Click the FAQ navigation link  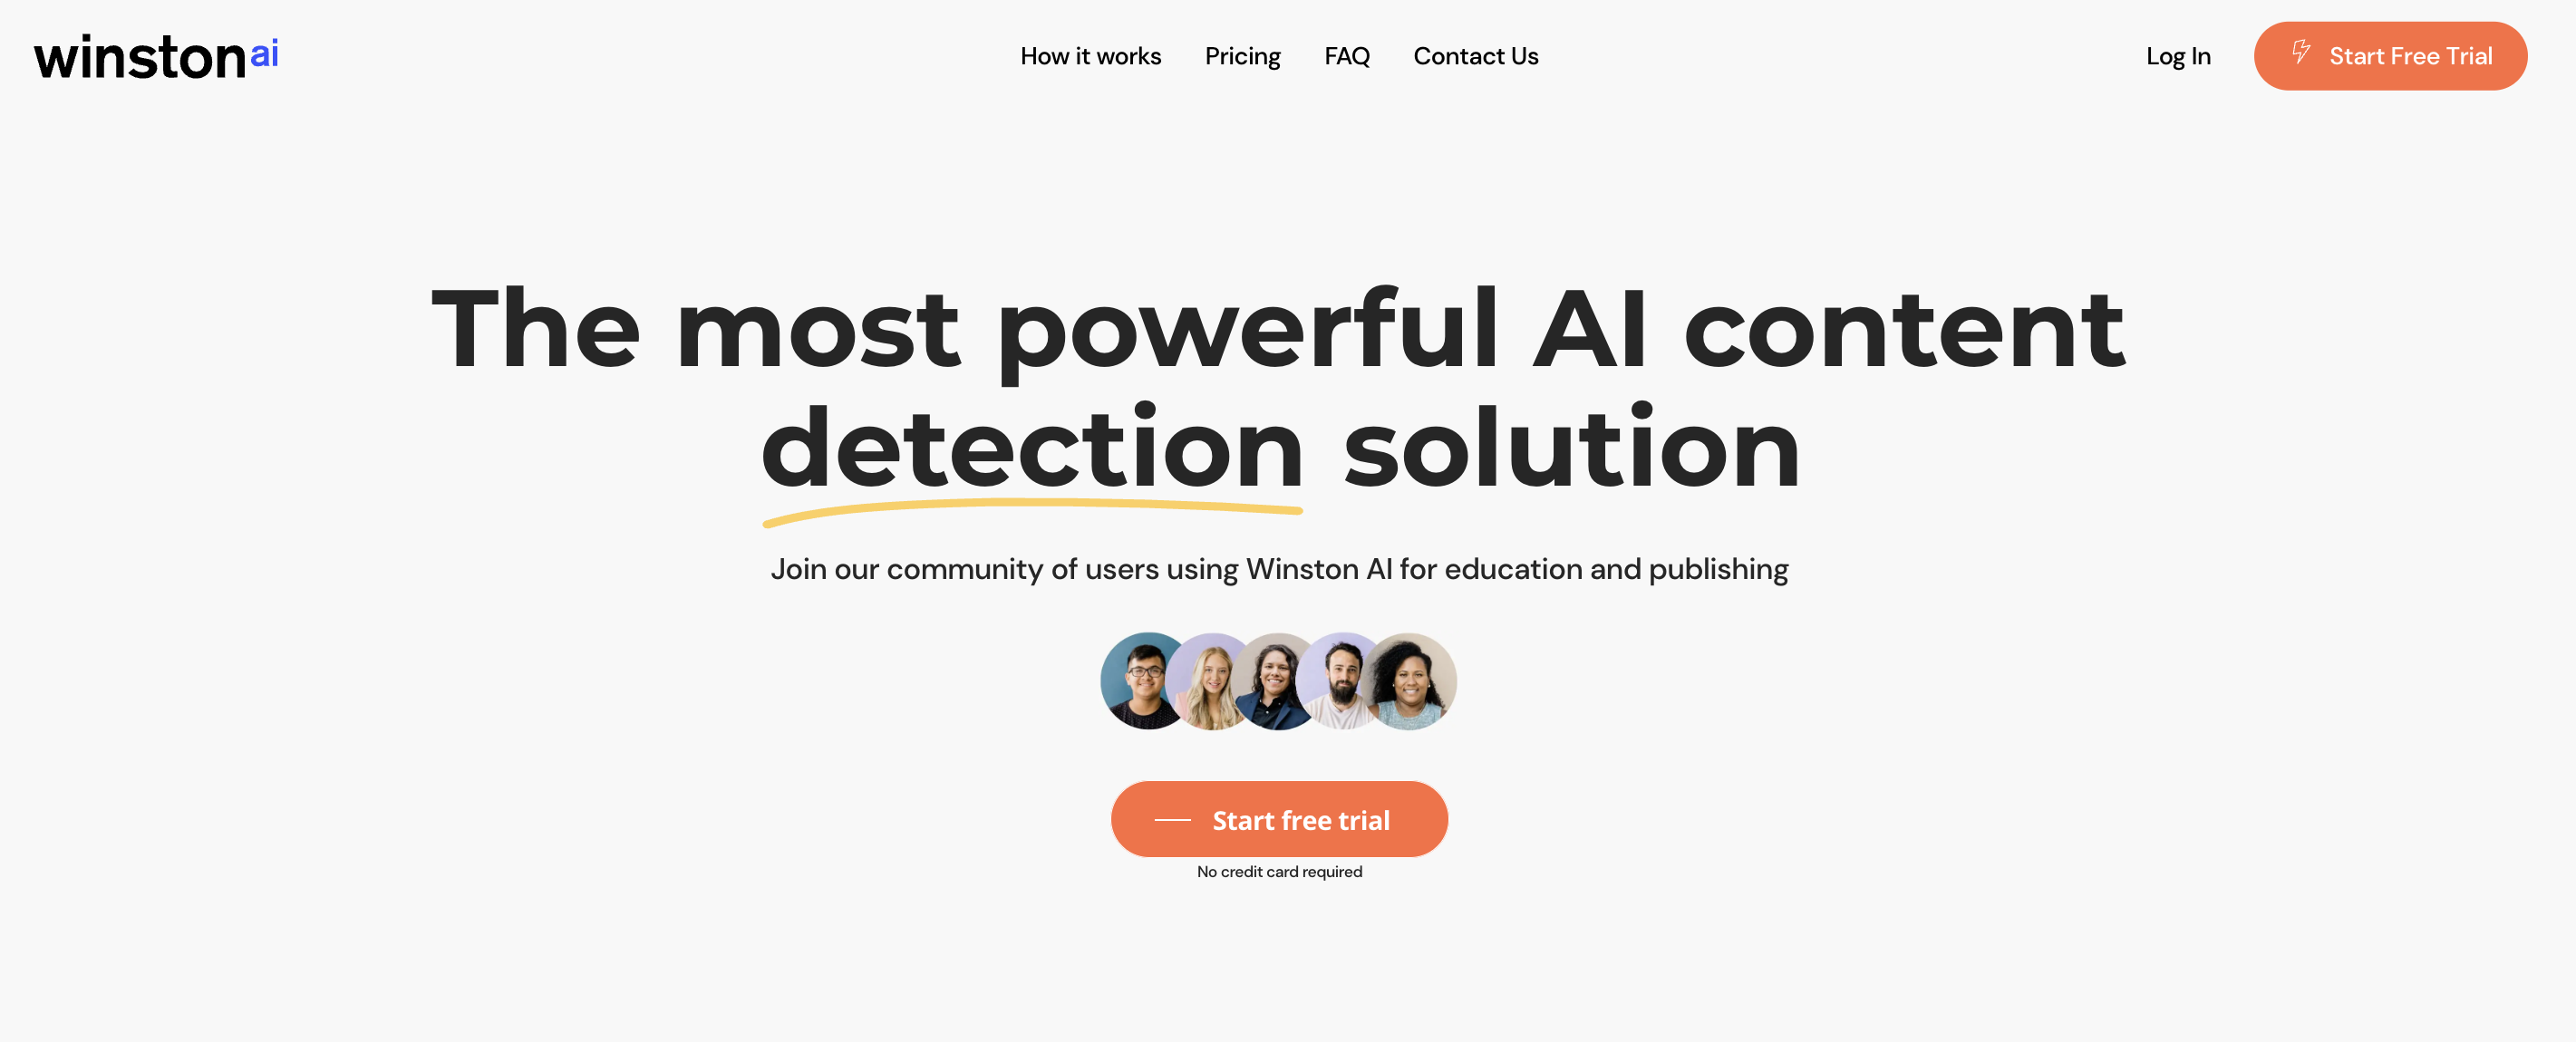coord(1347,56)
